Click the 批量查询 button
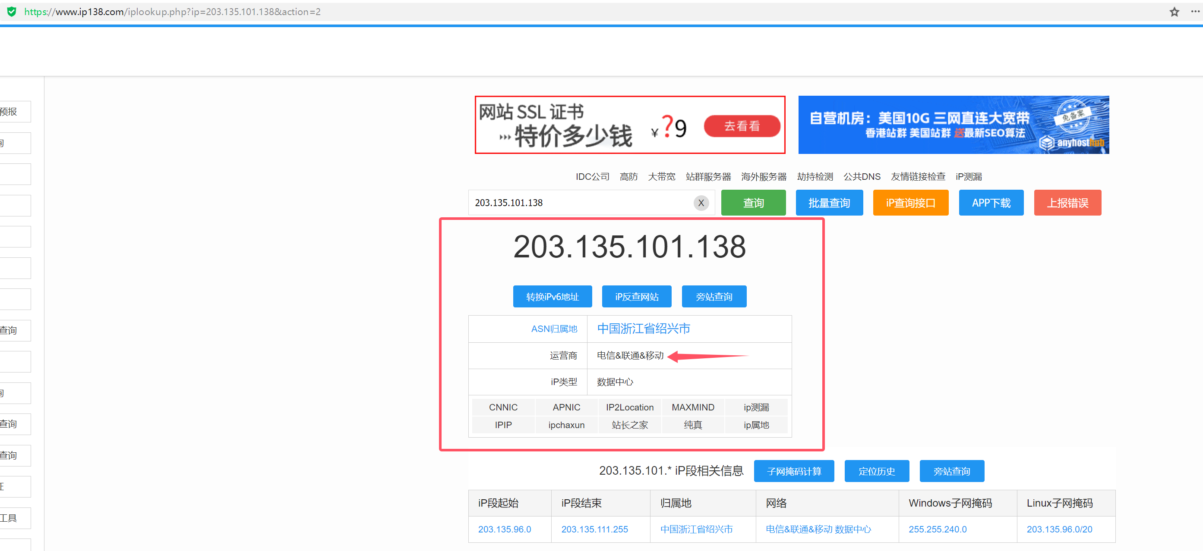This screenshot has width=1203, height=551. 829,203
